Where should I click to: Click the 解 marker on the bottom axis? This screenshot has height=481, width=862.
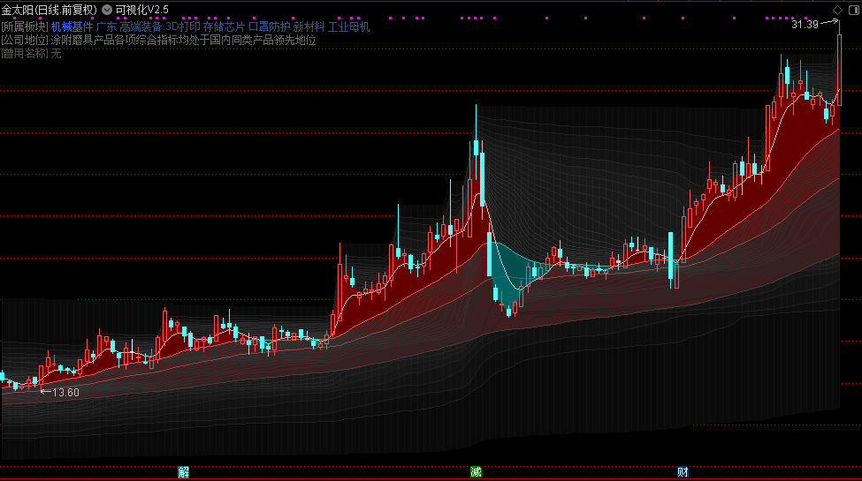pos(183,471)
